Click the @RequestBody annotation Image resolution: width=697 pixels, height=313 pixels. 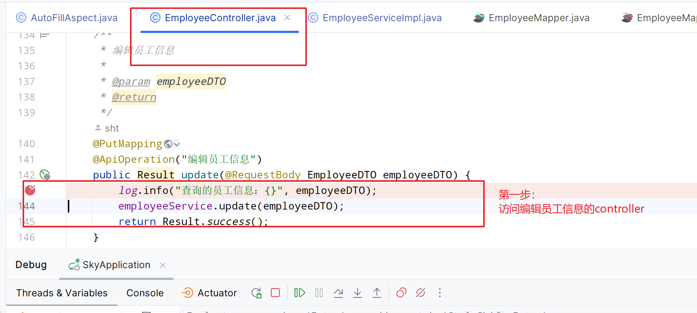(263, 175)
